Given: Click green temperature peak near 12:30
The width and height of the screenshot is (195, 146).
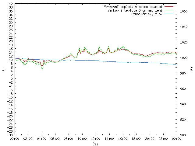Looking at the screenshot, I should click(x=99, y=46).
